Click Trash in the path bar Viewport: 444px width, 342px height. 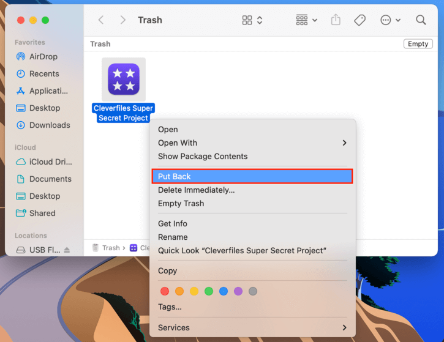pyautogui.click(x=106, y=248)
